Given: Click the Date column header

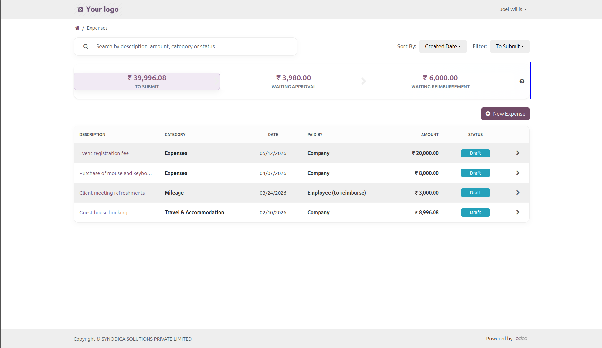Looking at the screenshot, I should coord(273,135).
